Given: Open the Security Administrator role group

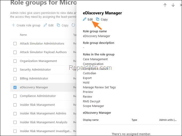Looking at the screenshot, I should click(35, 69).
